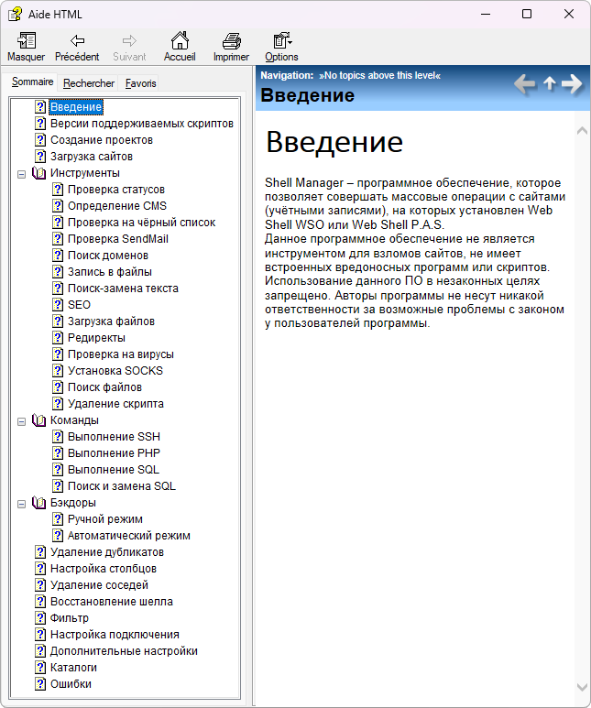Image resolution: width=591 pixels, height=708 pixels.
Task: Switch to the Rechercher tab
Action: [89, 83]
